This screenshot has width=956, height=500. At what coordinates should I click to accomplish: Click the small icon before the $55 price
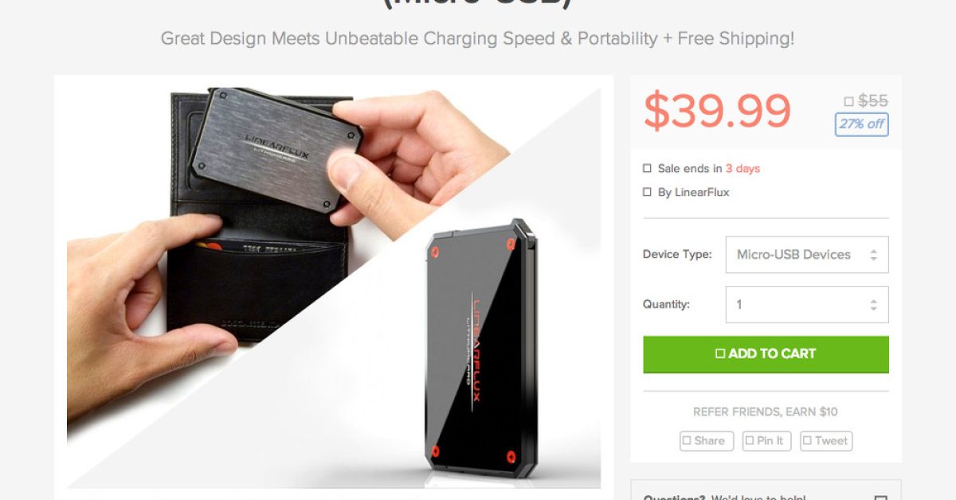pos(849,102)
